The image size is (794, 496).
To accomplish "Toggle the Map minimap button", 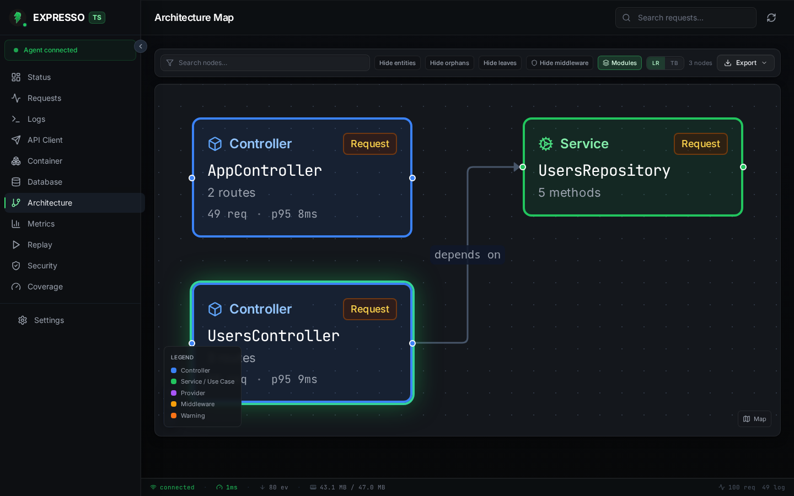I will (754, 419).
